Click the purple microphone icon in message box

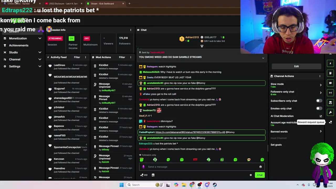pos(143,167)
